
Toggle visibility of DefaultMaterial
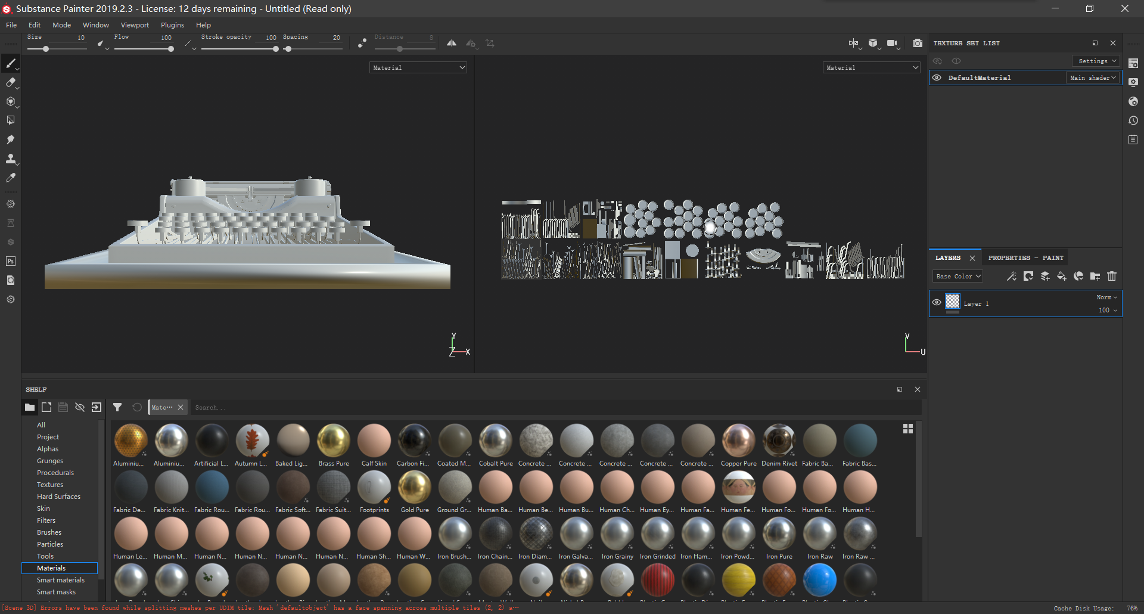tap(936, 77)
